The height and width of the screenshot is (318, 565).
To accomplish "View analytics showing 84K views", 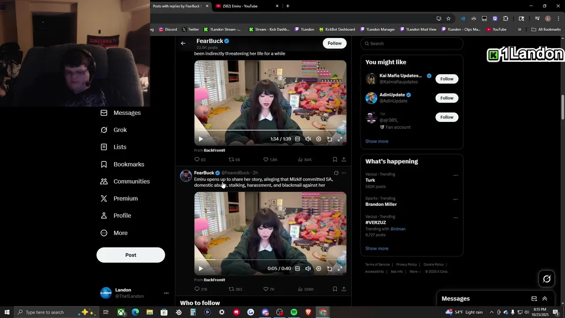I will pos(305,159).
